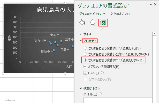Select the 人口 horizontal axis title
Viewport: 159px width, 103px height.
[x=69, y=67]
